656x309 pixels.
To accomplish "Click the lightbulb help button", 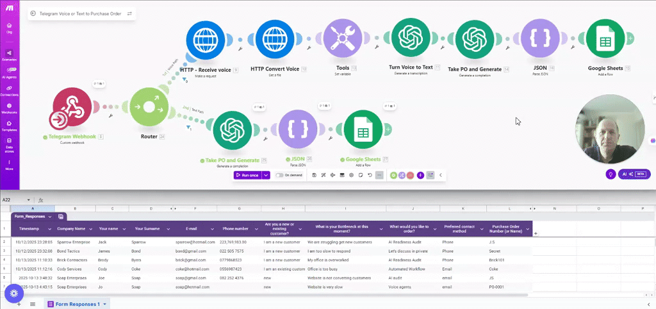I will click(611, 174).
